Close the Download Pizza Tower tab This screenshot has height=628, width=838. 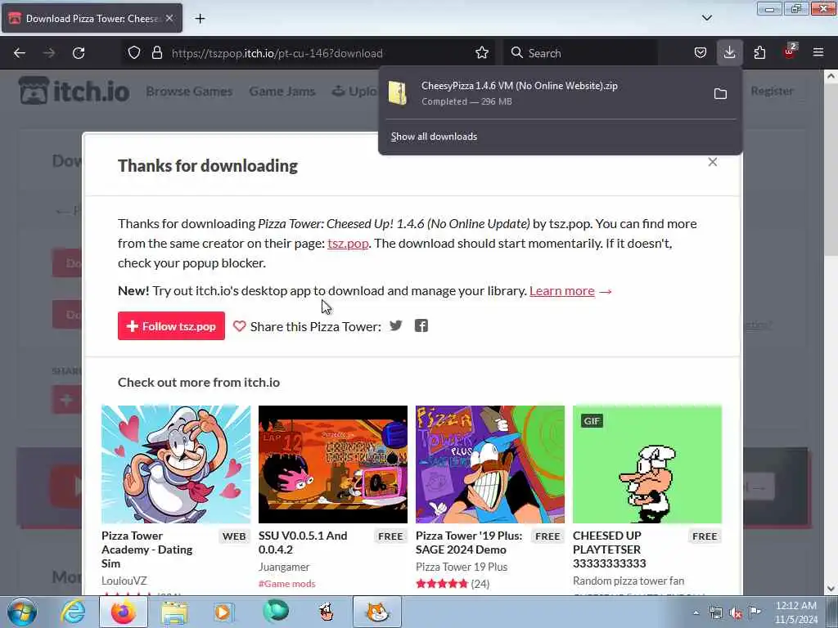pos(169,18)
